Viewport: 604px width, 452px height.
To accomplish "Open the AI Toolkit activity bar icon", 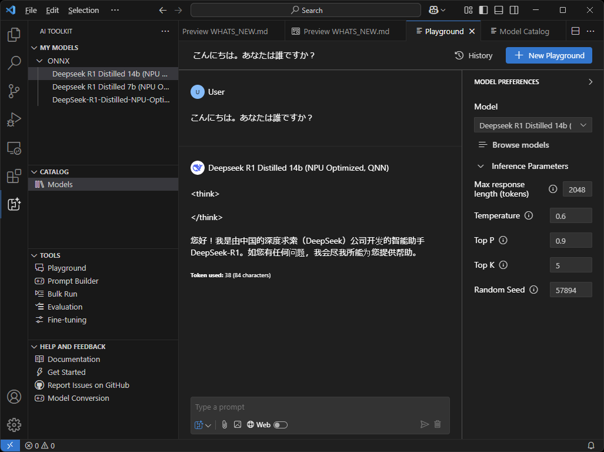I will [14, 204].
